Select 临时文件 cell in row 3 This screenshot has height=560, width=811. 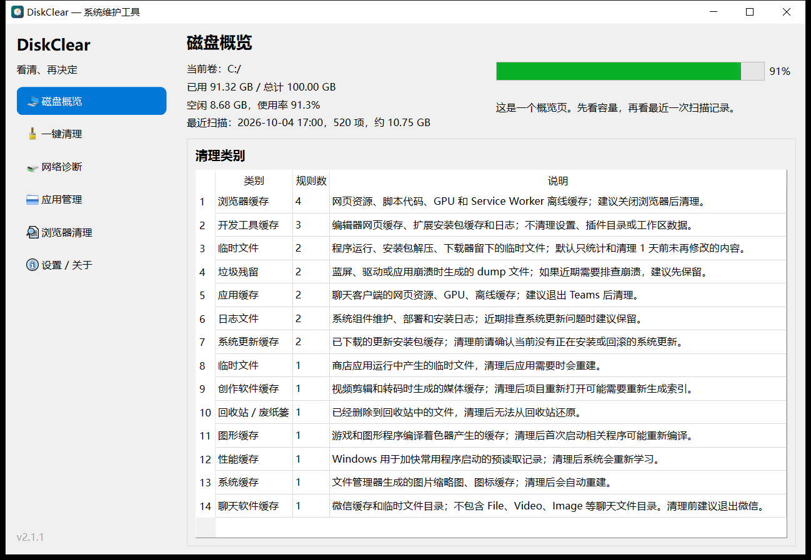coord(254,248)
